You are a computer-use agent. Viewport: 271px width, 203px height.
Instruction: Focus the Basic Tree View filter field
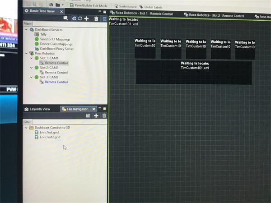click(70, 24)
